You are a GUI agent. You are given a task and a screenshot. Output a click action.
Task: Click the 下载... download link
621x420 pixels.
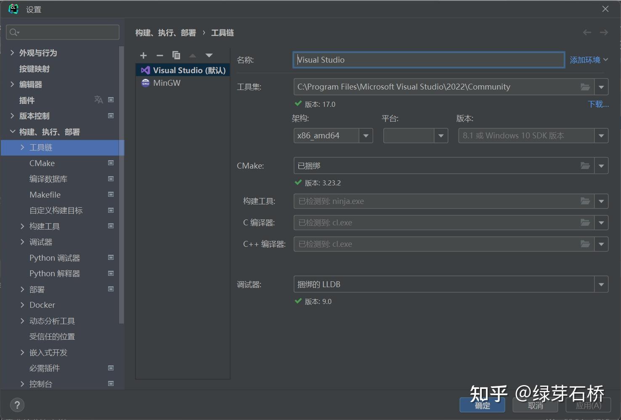598,104
